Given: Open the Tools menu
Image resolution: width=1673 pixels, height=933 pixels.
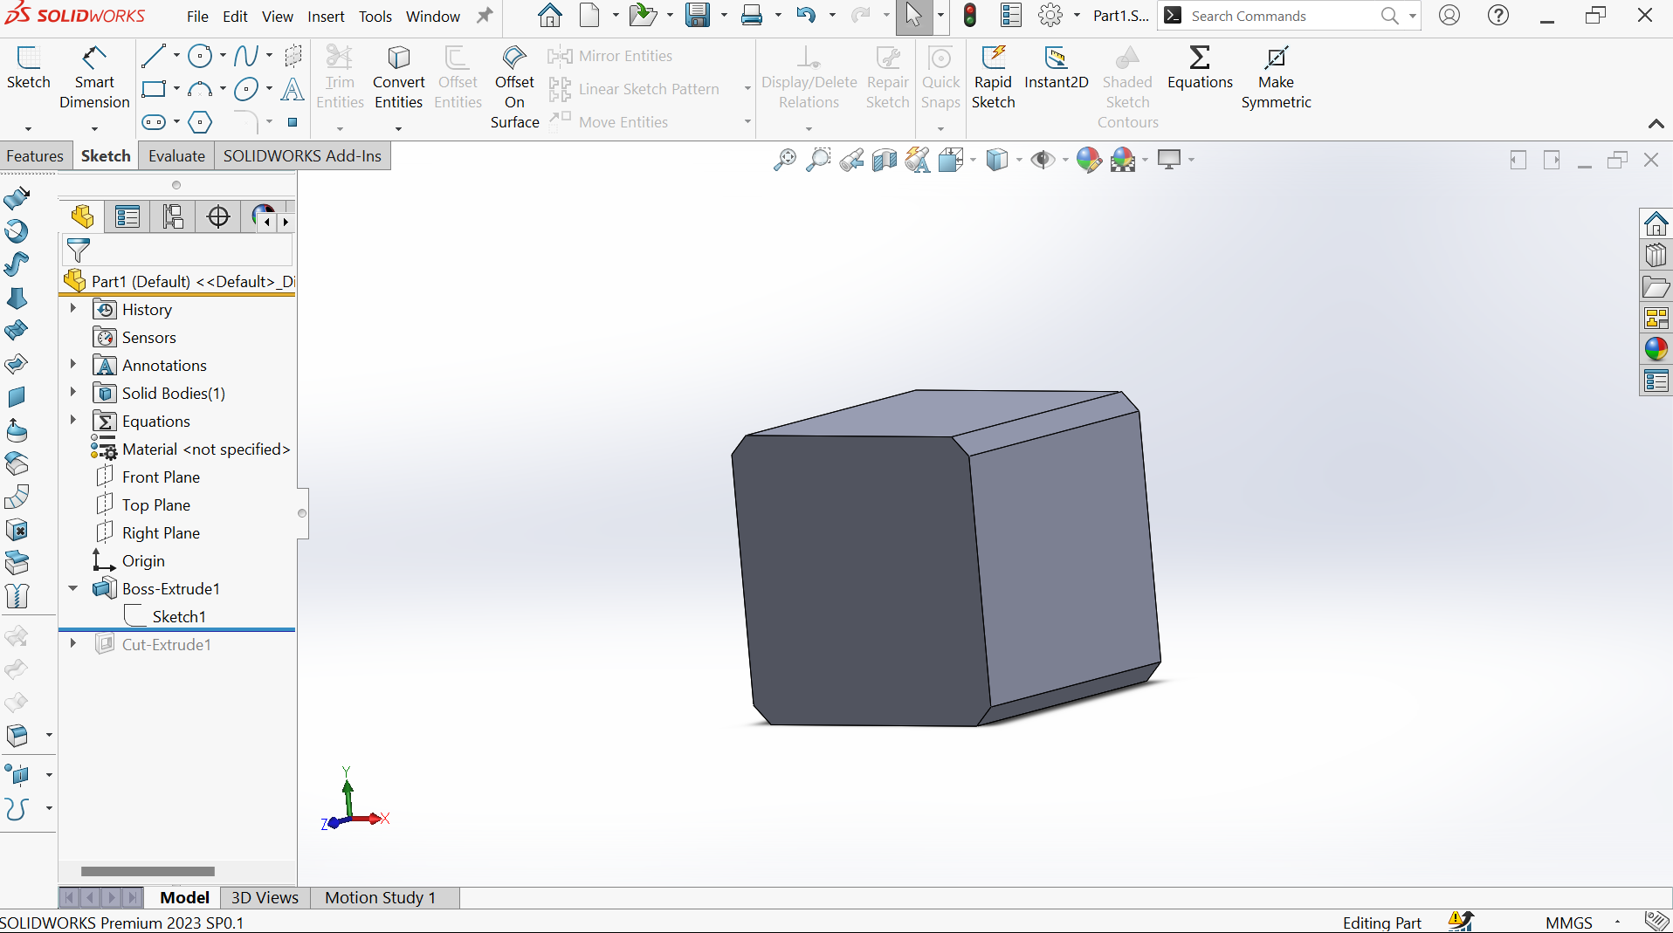Looking at the screenshot, I should point(375,17).
